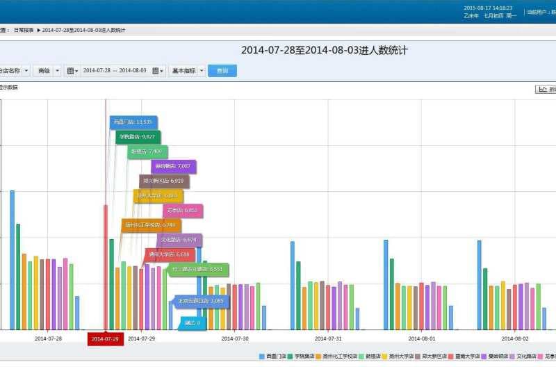This screenshot has height=367, width=556.
Task: Click the end date field 2014-08-03
Action: (x=133, y=71)
